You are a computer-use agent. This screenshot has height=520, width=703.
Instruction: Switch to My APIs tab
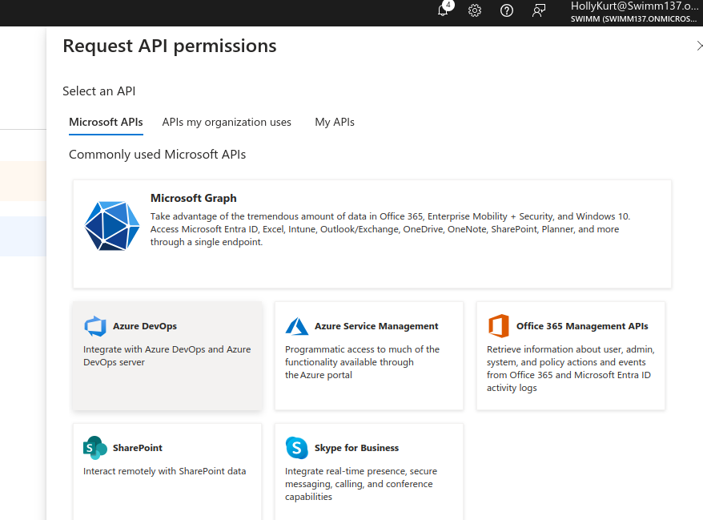click(335, 122)
